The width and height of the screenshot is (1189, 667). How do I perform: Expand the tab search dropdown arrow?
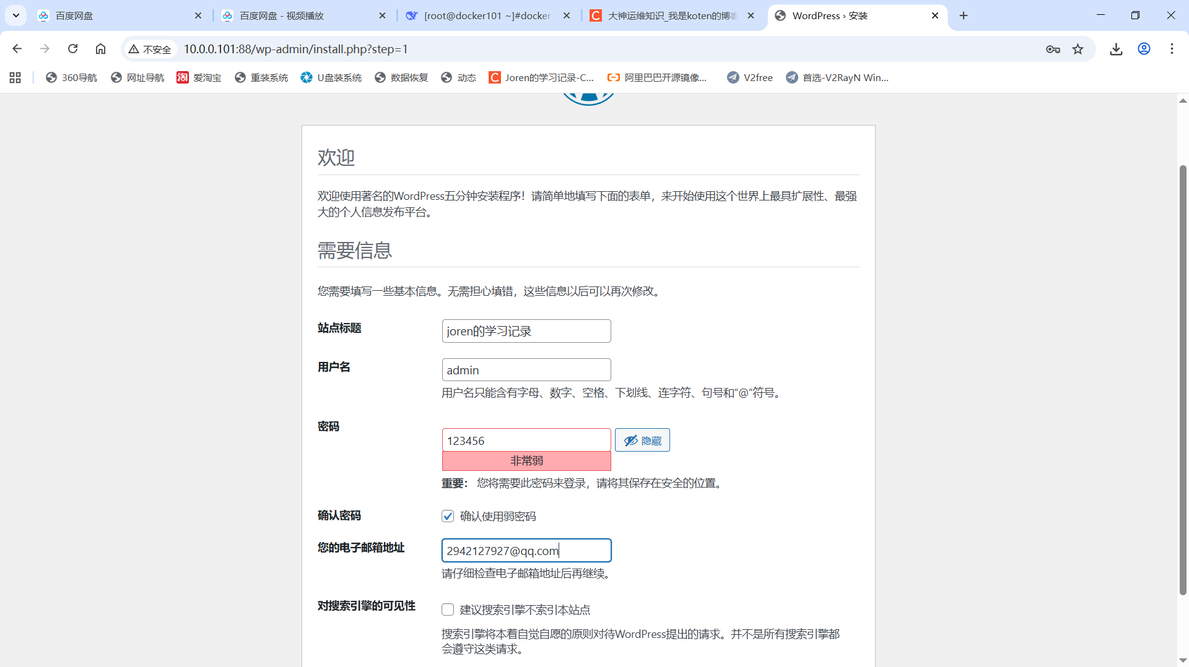pos(15,15)
